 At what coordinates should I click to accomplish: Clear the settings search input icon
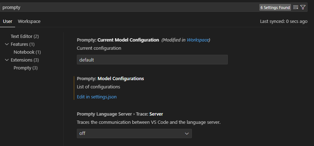pos(296,8)
